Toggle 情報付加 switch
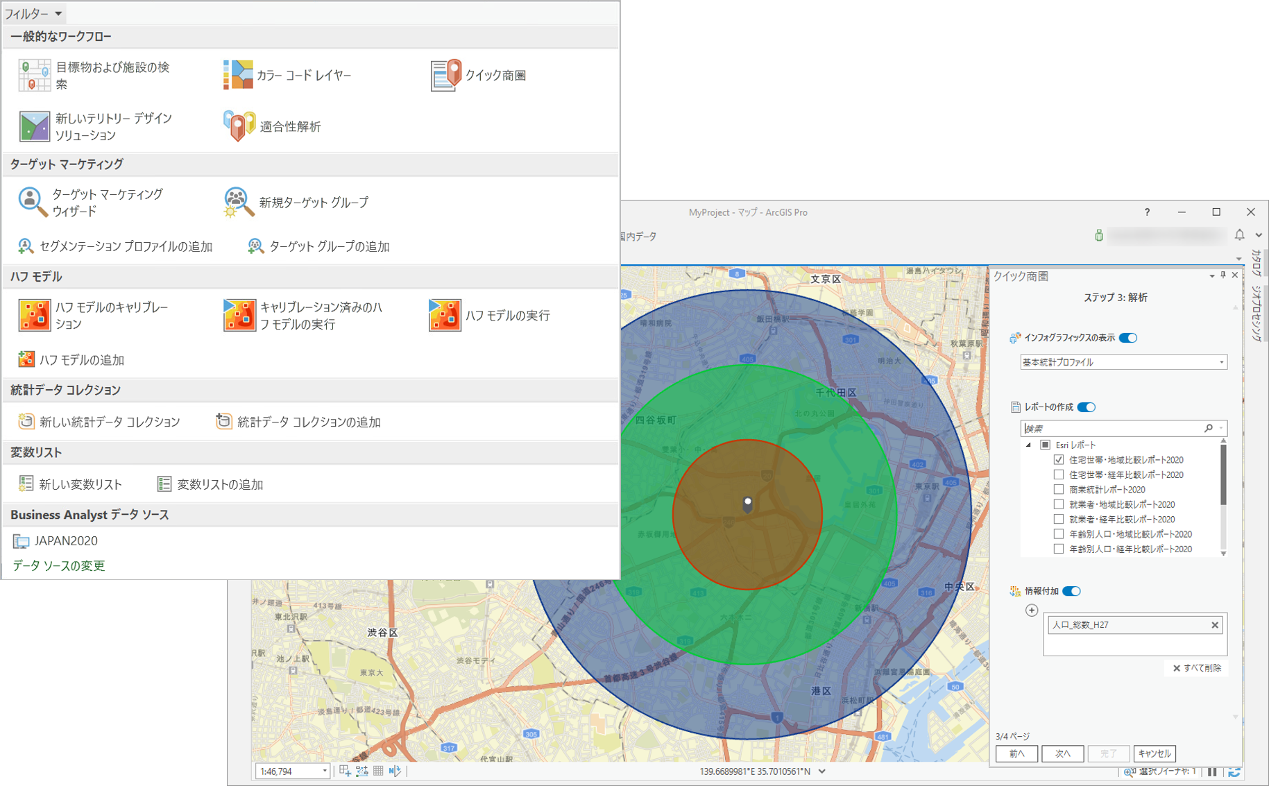 click(1072, 591)
